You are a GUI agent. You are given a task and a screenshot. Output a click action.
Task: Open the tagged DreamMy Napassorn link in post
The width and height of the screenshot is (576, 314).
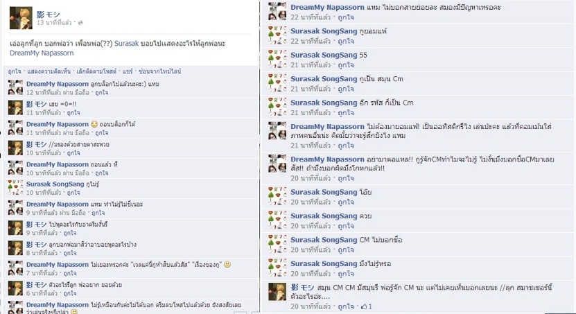(x=42, y=53)
